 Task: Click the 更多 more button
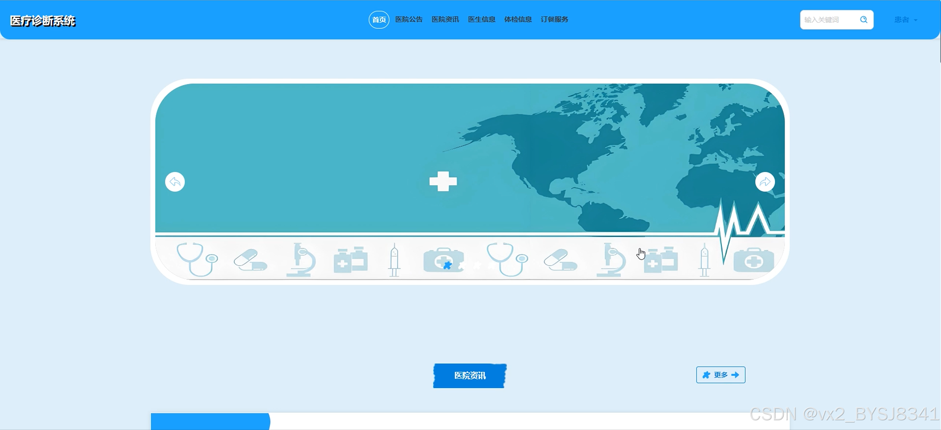(x=720, y=375)
